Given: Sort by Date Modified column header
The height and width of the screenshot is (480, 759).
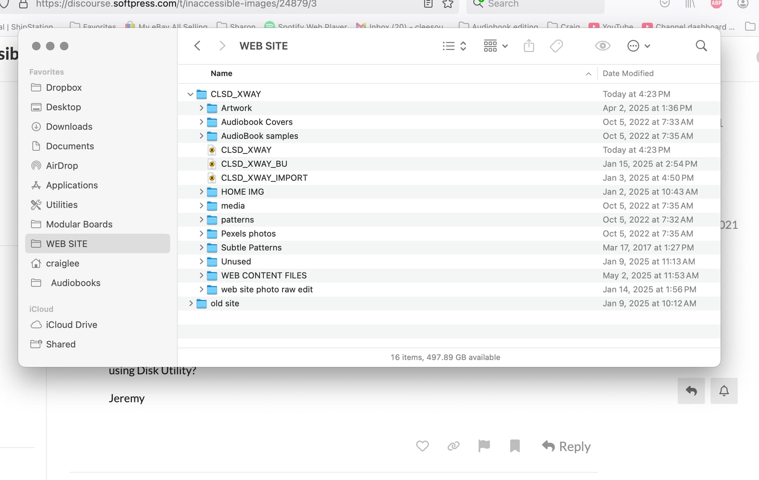Looking at the screenshot, I should tap(628, 74).
